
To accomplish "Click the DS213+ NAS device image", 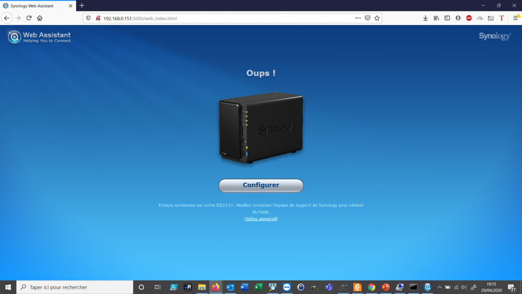I will tap(261, 128).
